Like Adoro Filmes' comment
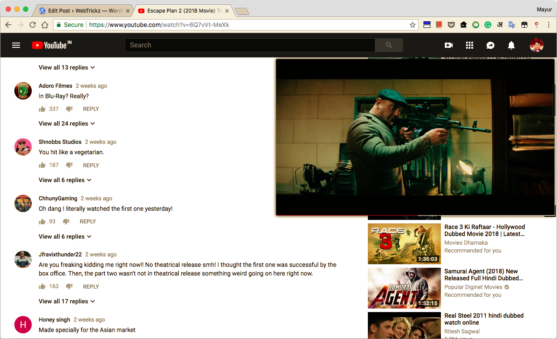557x339 pixels. [42, 109]
